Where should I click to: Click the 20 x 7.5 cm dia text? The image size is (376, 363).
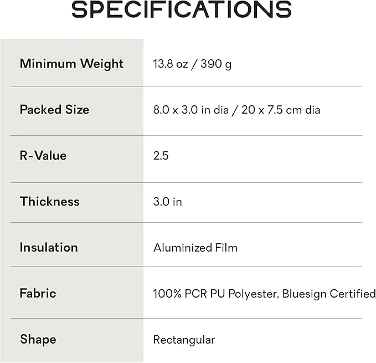[x=281, y=110]
